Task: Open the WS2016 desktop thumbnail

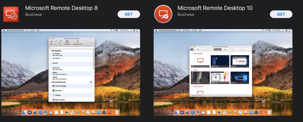Action: pos(240,61)
